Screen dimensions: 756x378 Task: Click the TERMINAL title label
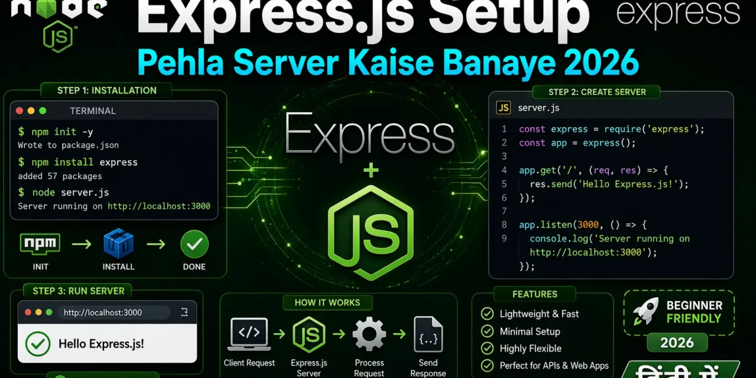pos(93,110)
